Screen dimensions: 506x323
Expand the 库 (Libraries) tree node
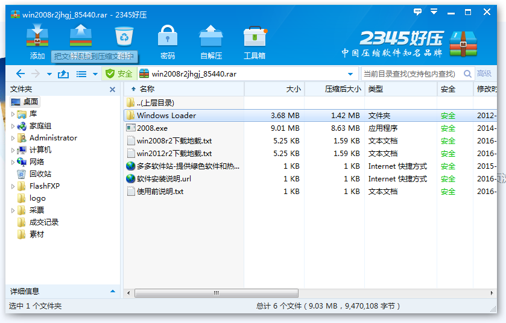[x=13, y=114]
